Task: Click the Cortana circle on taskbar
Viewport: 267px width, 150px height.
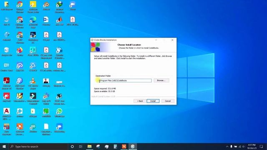Action: click(72, 146)
